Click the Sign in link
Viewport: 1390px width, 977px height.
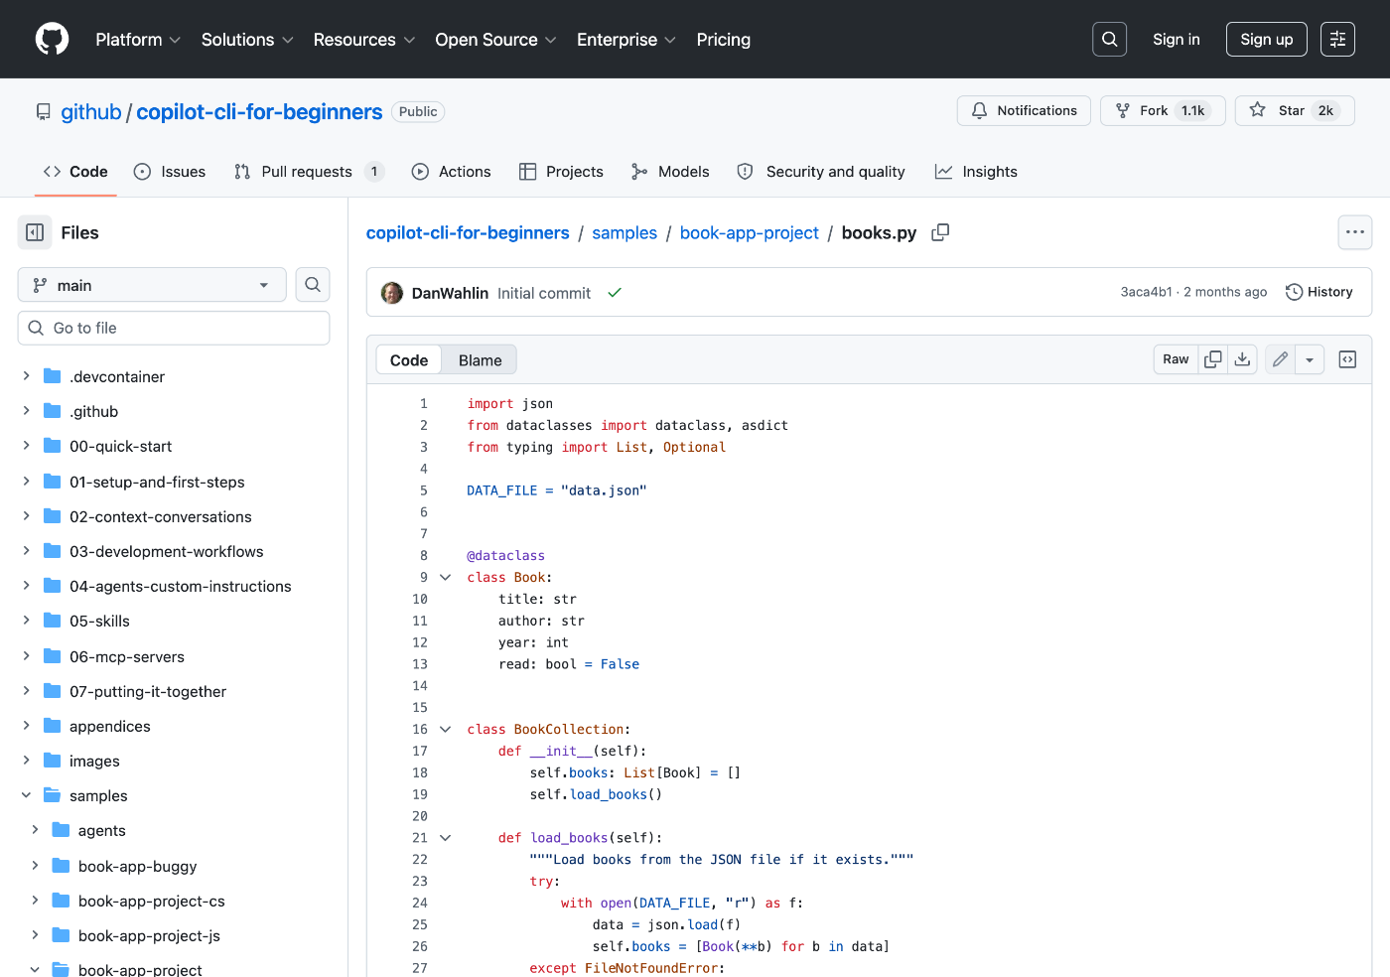pos(1177,40)
